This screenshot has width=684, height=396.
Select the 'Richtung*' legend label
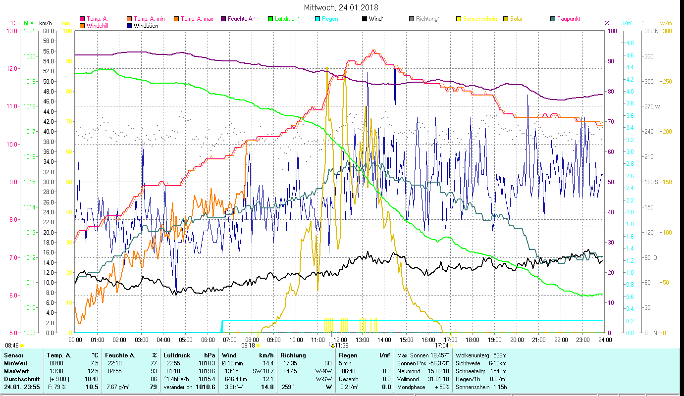coord(428,19)
